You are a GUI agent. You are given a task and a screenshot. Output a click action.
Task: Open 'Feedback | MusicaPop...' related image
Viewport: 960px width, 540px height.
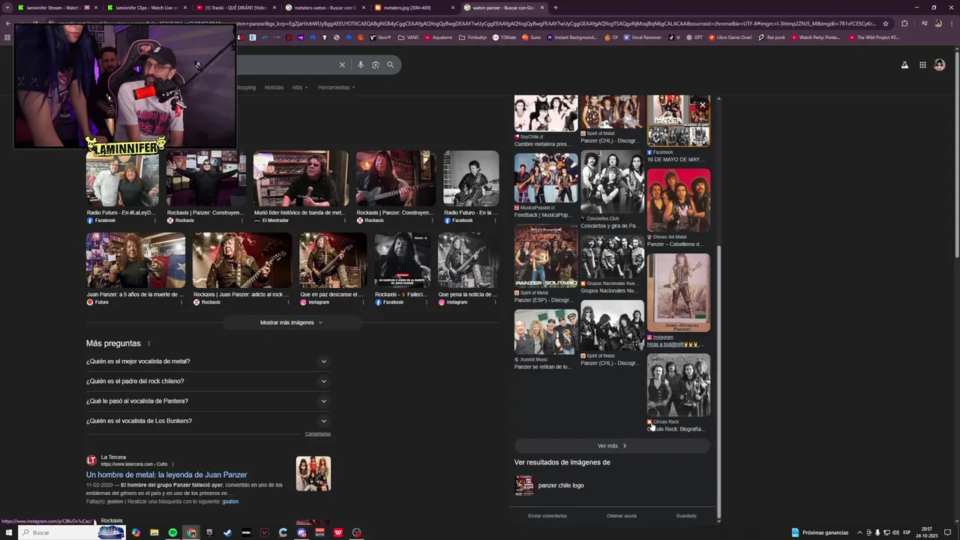pyautogui.click(x=546, y=178)
